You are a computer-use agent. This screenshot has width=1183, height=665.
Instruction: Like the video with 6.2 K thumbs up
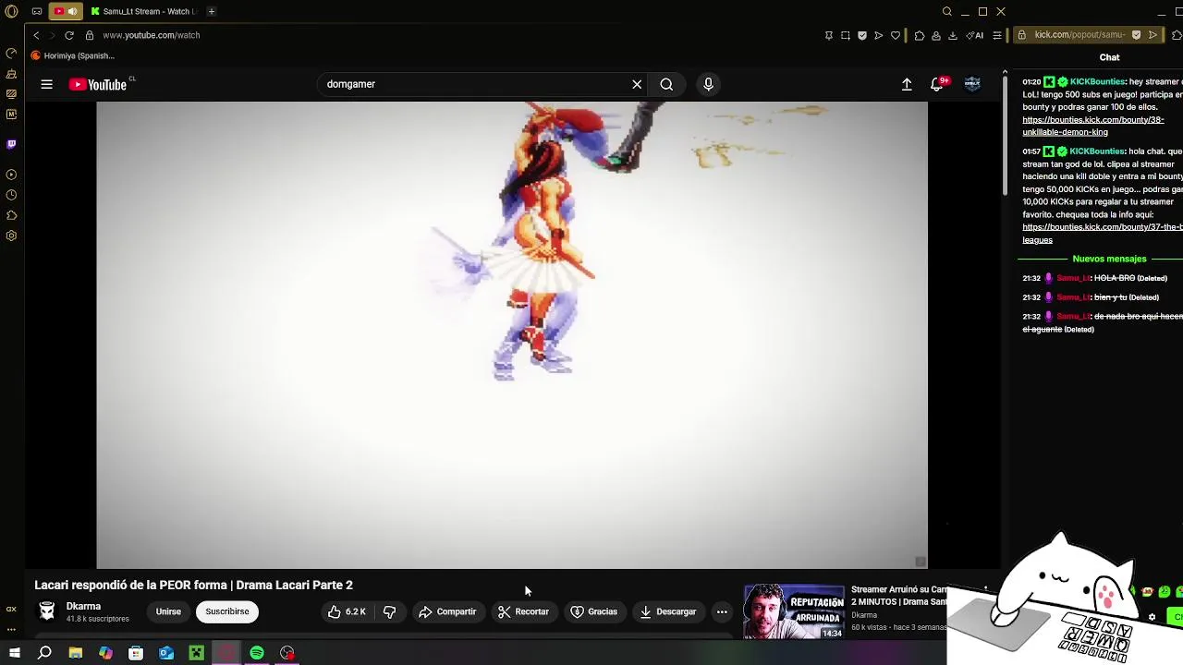[x=347, y=611]
